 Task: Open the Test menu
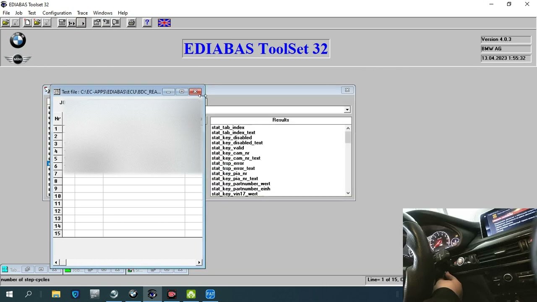click(32, 13)
